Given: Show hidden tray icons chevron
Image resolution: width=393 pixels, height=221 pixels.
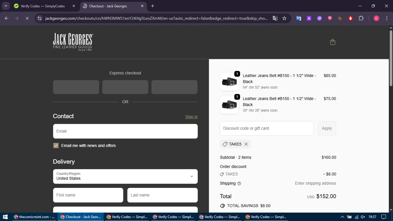Looking at the screenshot, I should pos(342,217).
